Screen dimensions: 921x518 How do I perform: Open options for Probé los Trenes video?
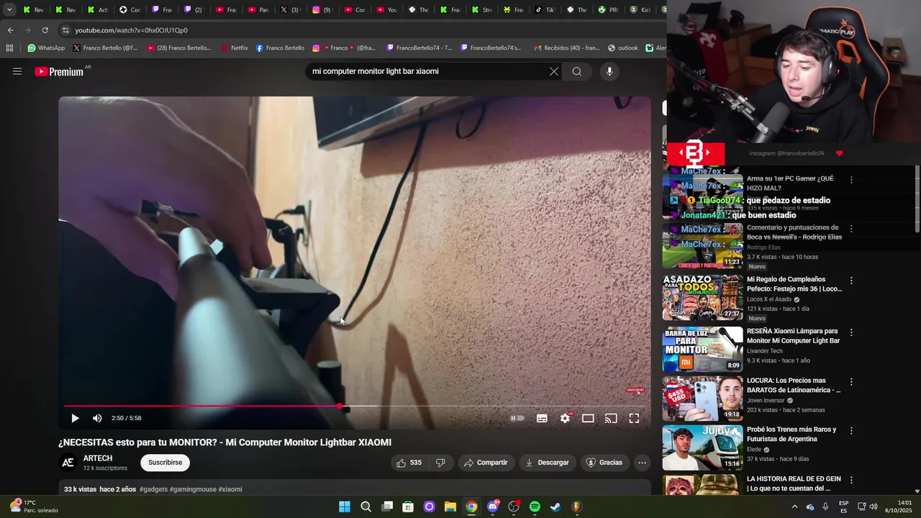pos(851,430)
